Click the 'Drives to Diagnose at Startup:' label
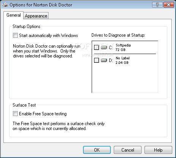 (x=118, y=35)
